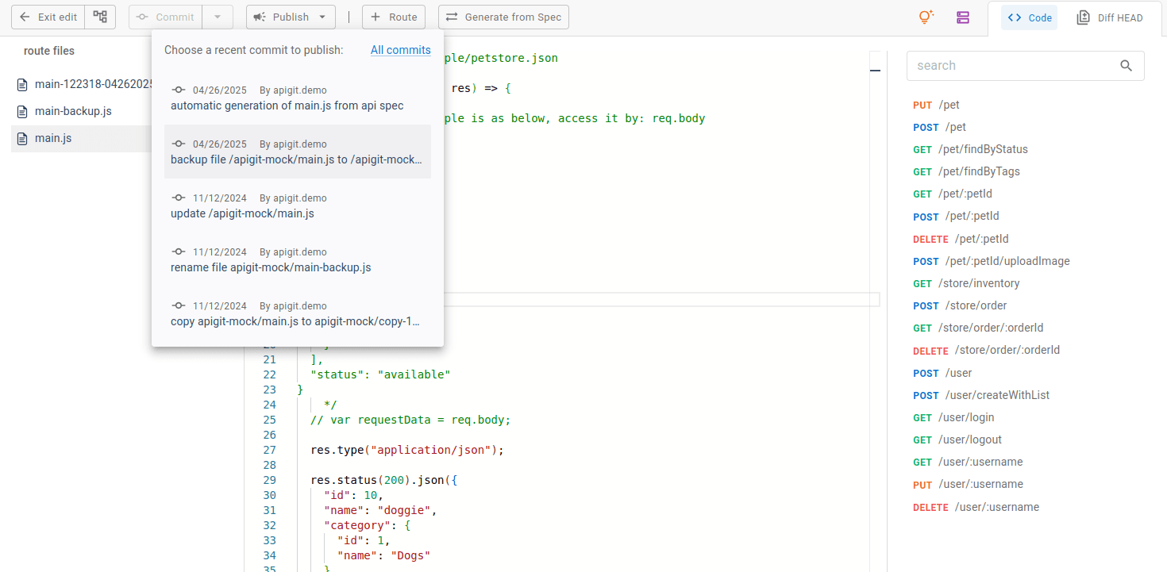Switch to the Diff HEAD tab

pos(1110,17)
